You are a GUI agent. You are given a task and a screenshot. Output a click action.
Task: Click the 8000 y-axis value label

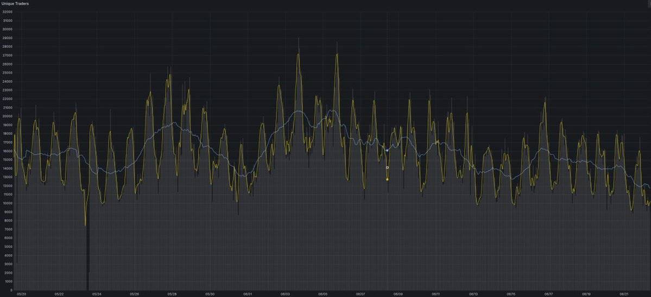(x=8, y=221)
